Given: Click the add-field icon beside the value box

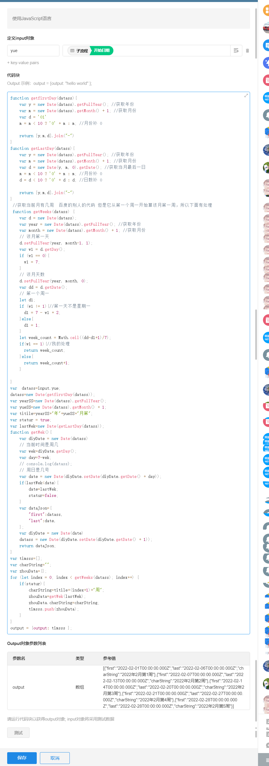Looking at the screenshot, I should coord(236,51).
